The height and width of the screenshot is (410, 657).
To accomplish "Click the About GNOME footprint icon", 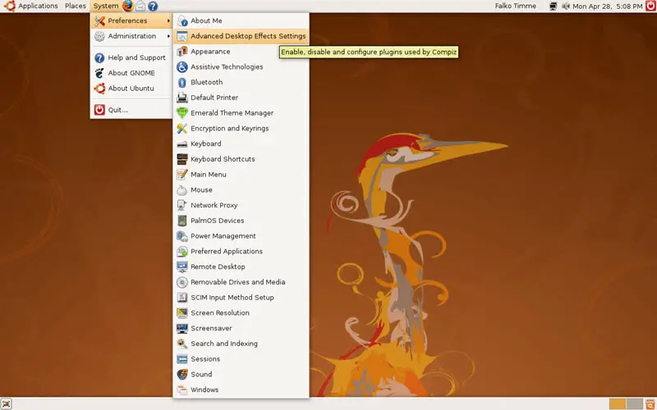I will [x=99, y=73].
